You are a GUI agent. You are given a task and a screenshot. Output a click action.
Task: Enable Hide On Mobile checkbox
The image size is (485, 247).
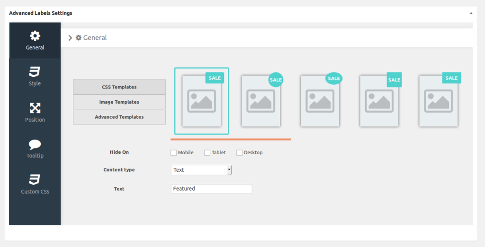[x=173, y=152]
